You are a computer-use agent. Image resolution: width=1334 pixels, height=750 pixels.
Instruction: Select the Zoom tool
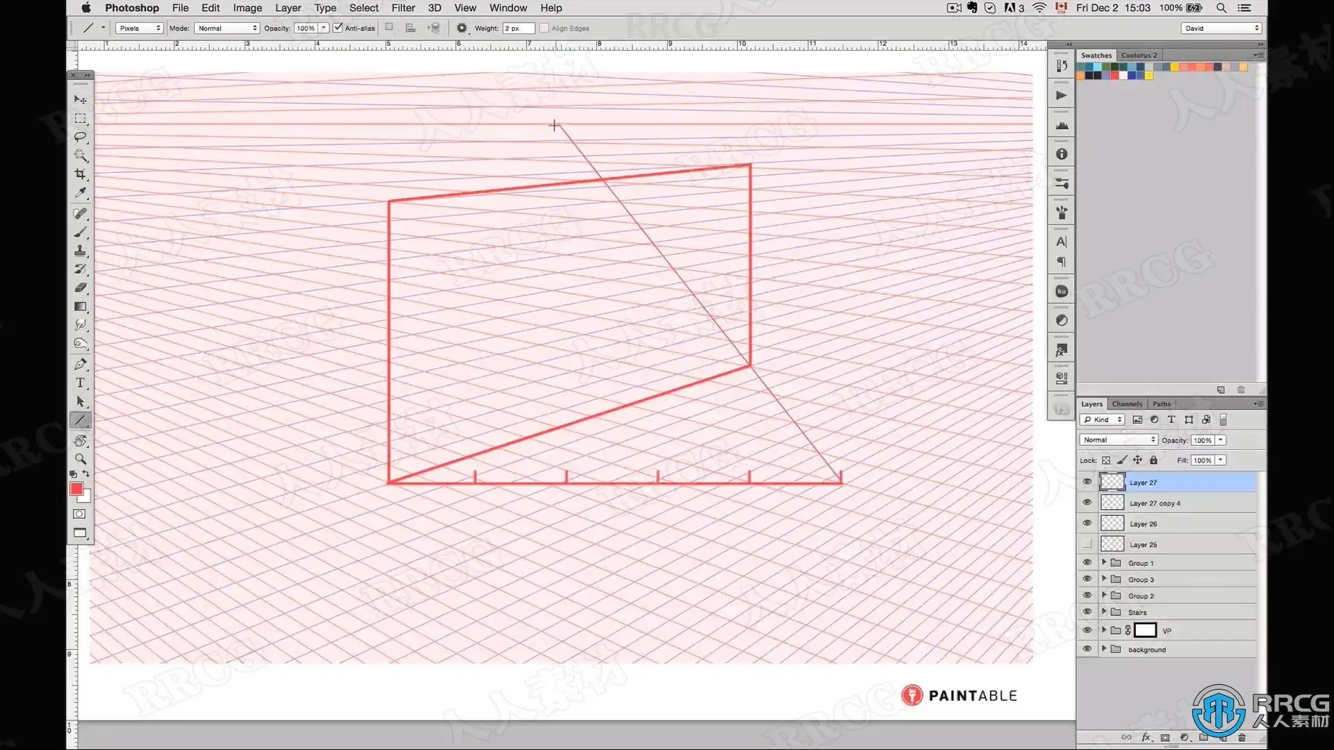pos(81,459)
